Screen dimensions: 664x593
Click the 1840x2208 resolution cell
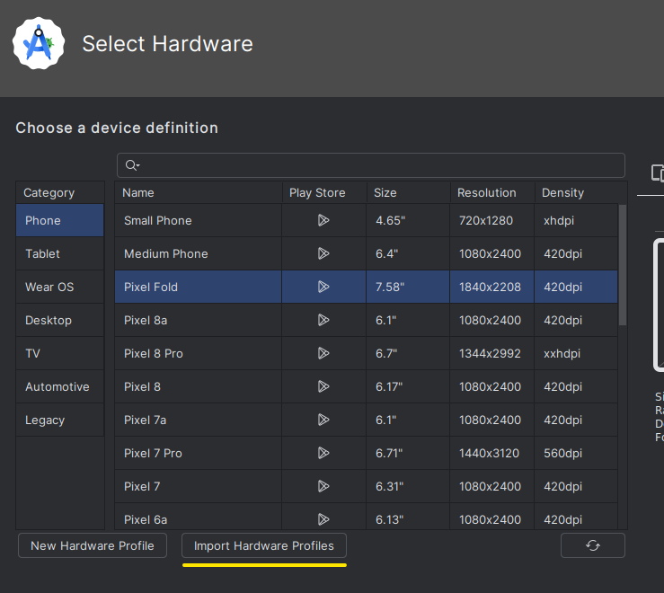[x=491, y=287]
